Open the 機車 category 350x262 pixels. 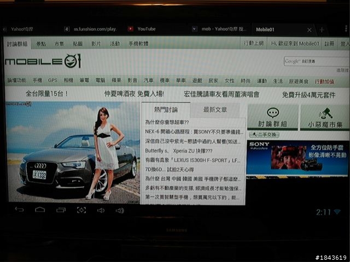click(x=165, y=80)
